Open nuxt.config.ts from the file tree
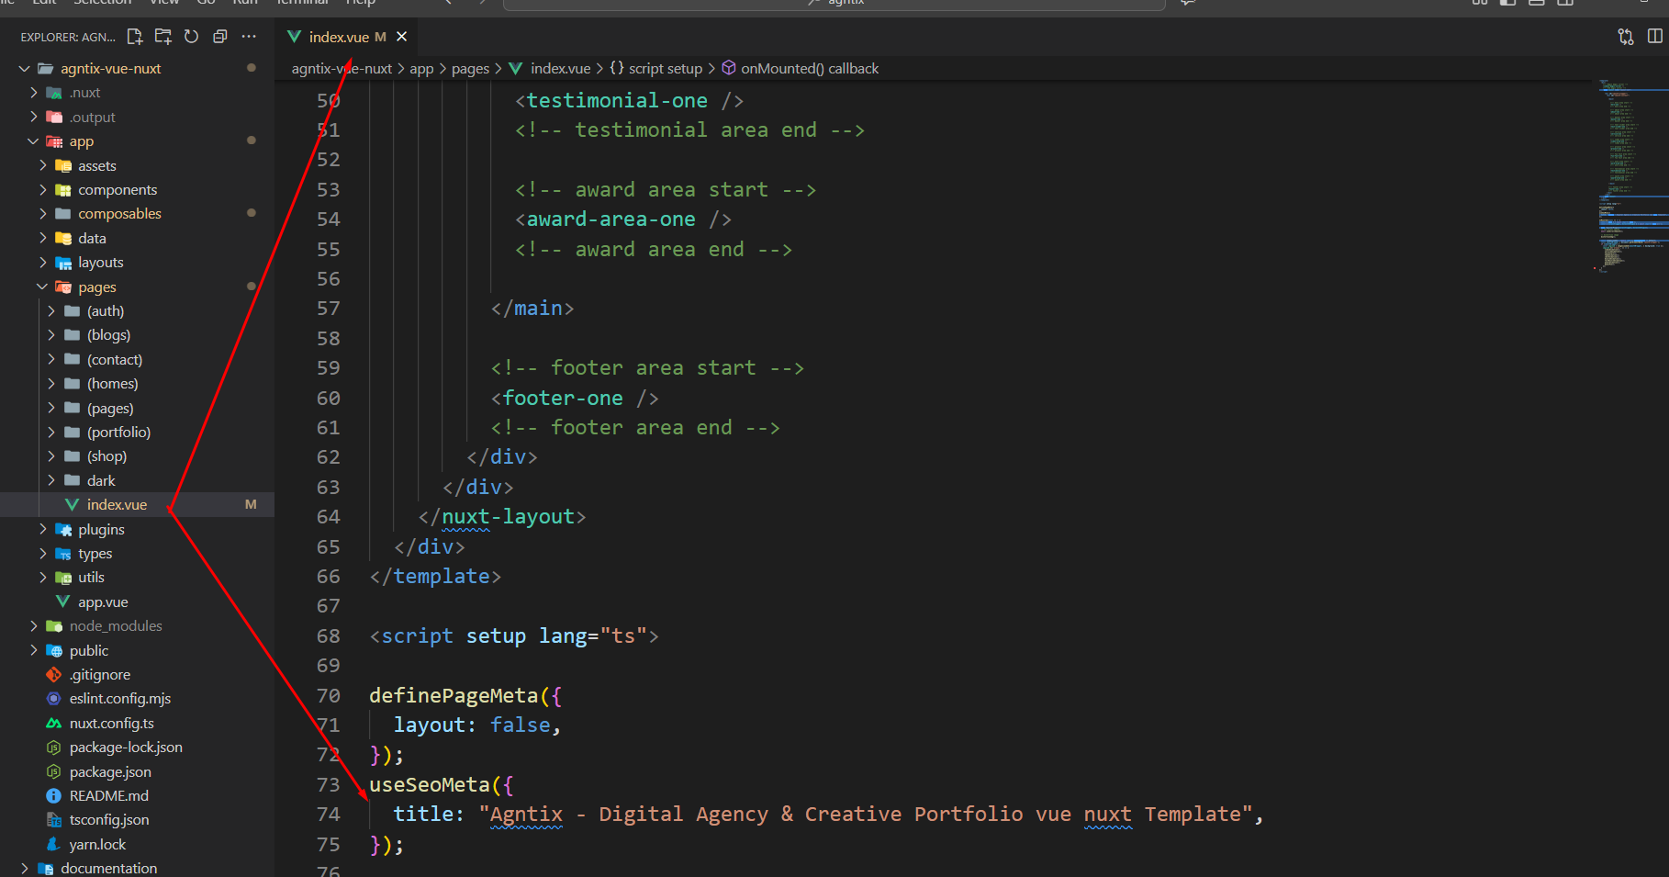This screenshot has height=877, width=1669. 111,724
